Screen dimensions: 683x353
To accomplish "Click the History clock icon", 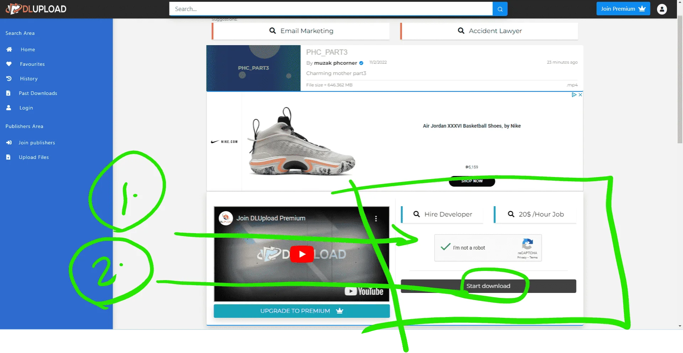I will pos(9,79).
